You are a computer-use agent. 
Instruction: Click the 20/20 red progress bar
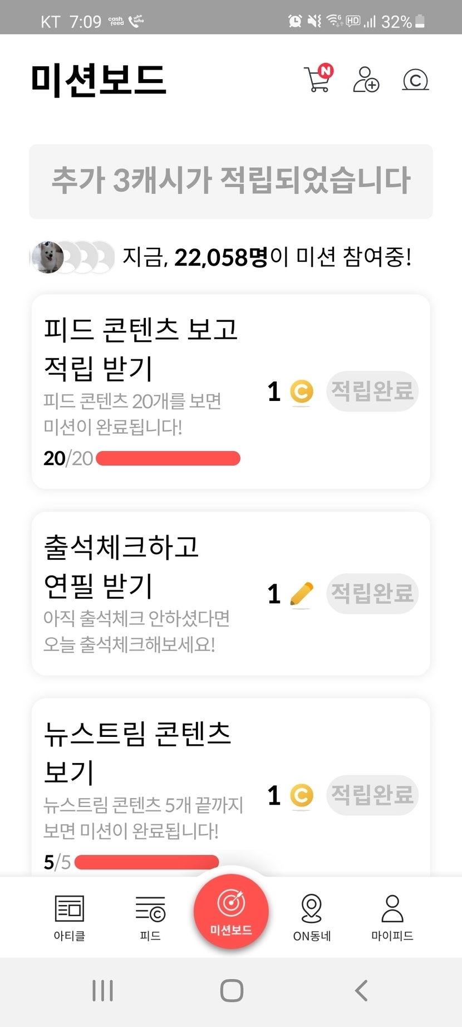click(x=168, y=458)
